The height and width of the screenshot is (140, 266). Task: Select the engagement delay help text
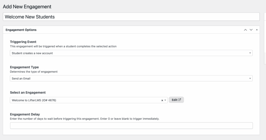tap(84, 119)
